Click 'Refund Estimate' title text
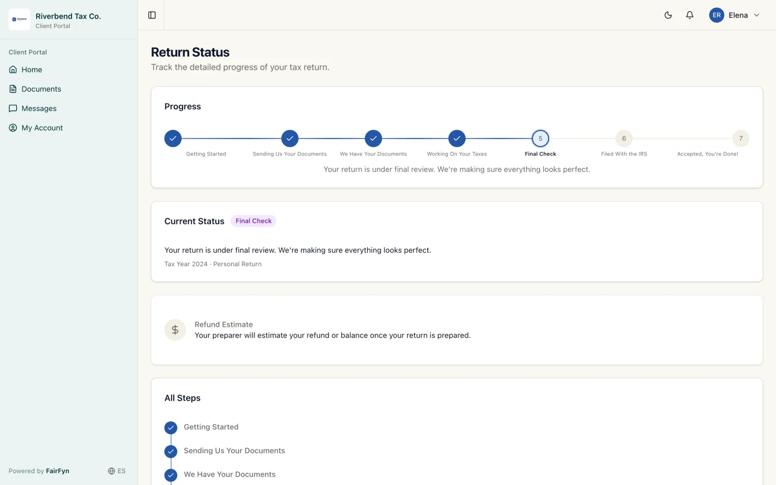776x485 pixels. [x=223, y=325]
